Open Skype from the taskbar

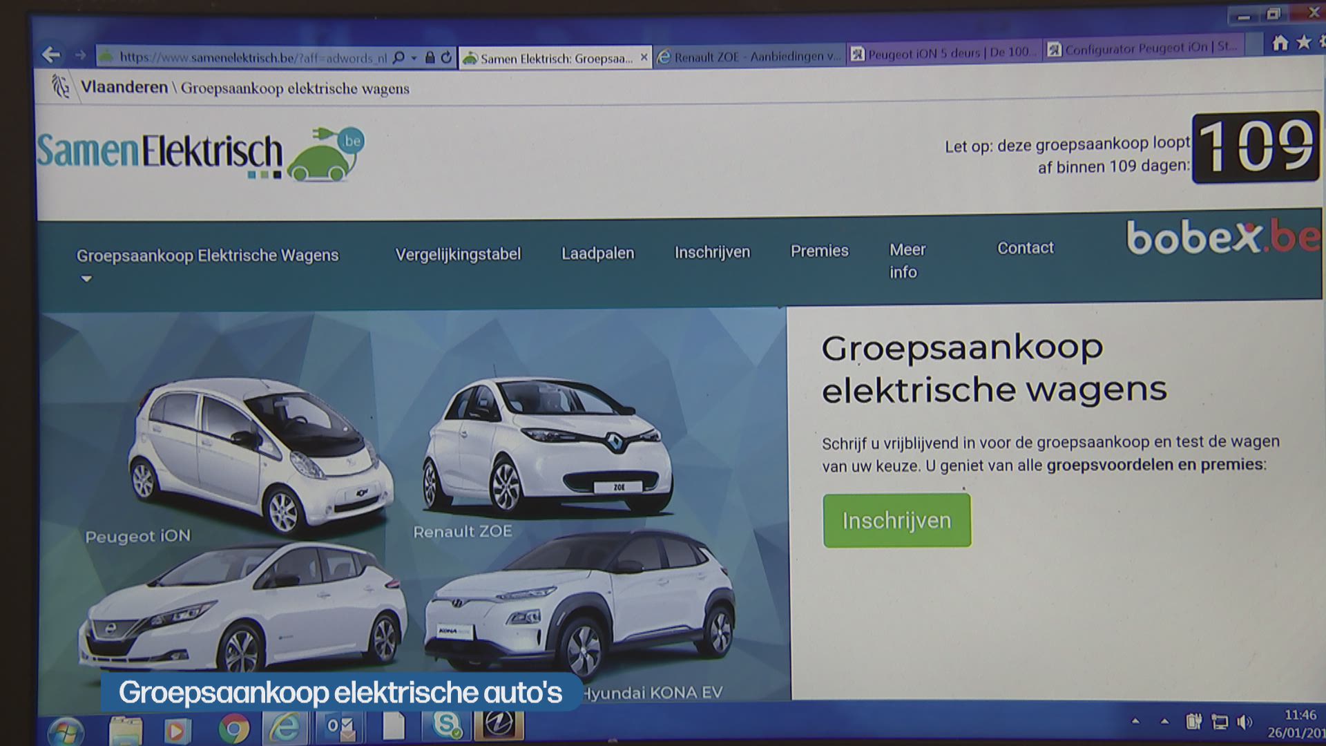point(447,725)
